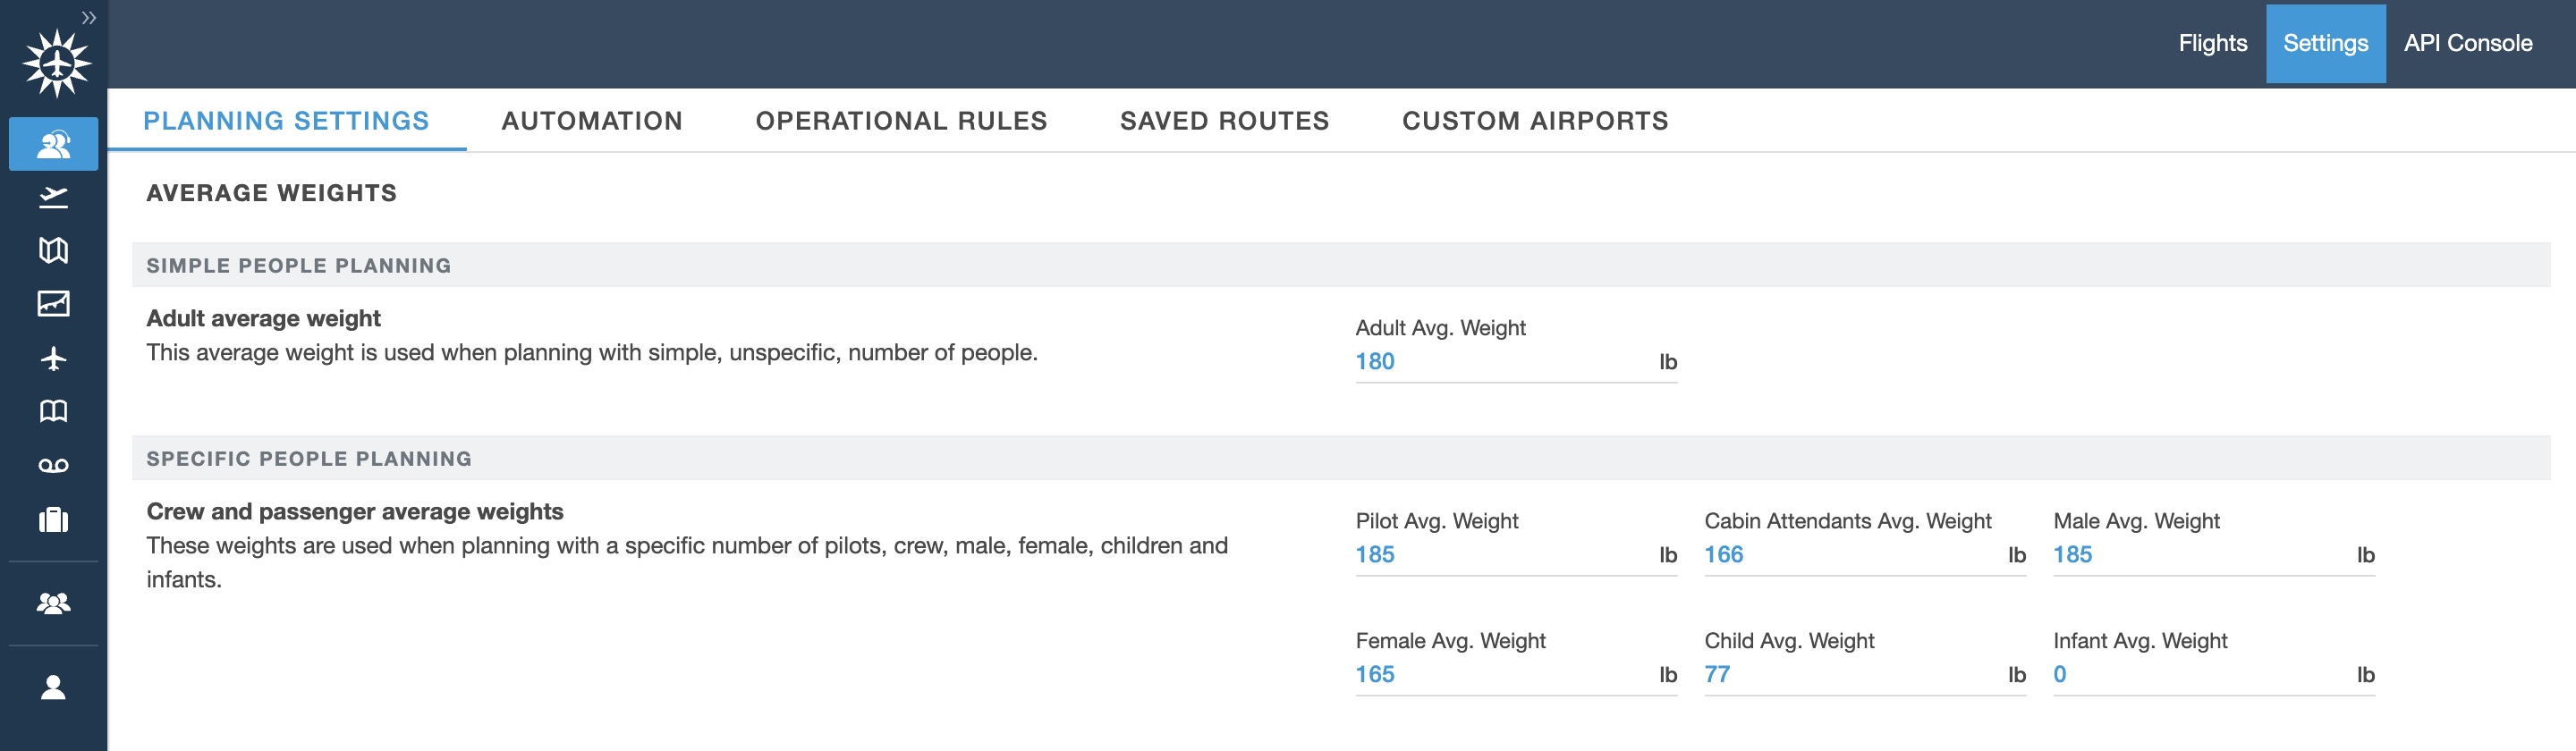2576x751 pixels.
Task: Open the departing flight icon in sidebar
Action: pyautogui.click(x=54, y=197)
